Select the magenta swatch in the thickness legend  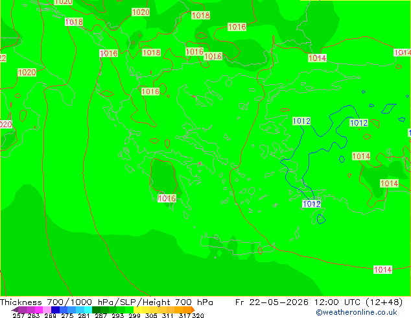coord(39,310)
